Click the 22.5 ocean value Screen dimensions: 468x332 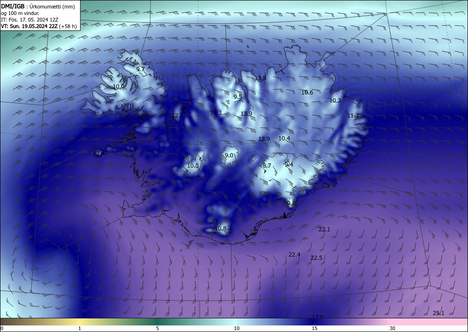[x=316, y=258]
